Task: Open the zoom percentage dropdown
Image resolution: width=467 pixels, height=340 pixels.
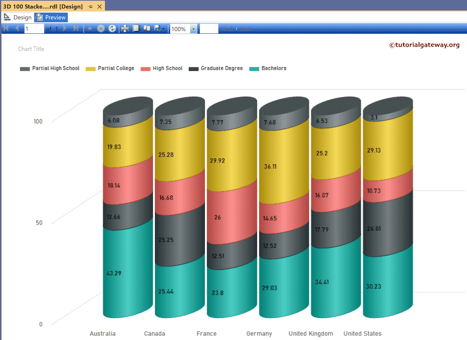Action: tap(193, 29)
